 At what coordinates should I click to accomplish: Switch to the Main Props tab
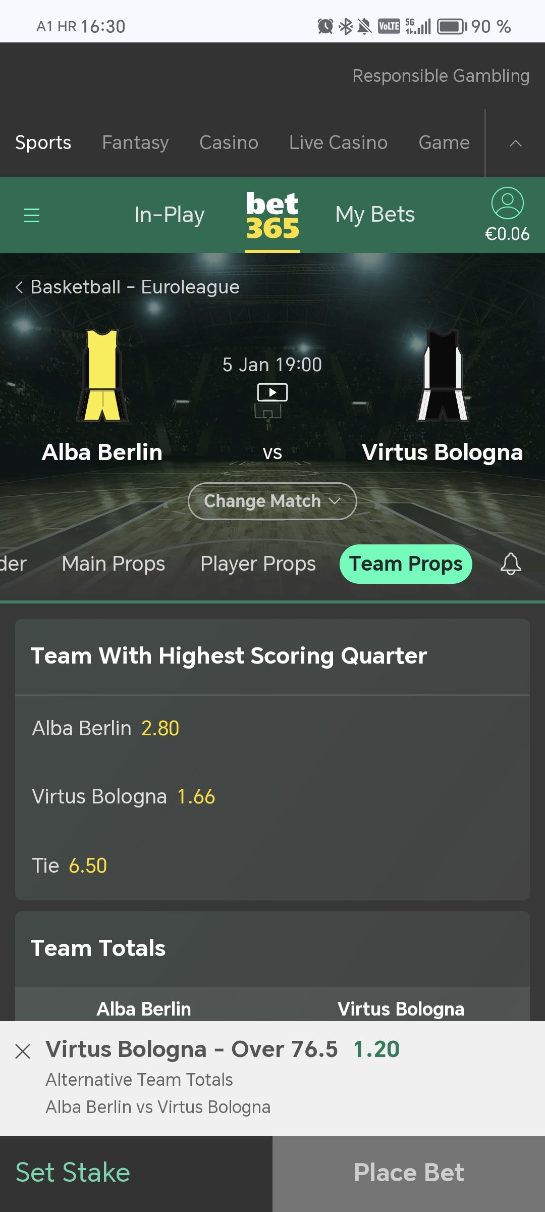coord(114,564)
